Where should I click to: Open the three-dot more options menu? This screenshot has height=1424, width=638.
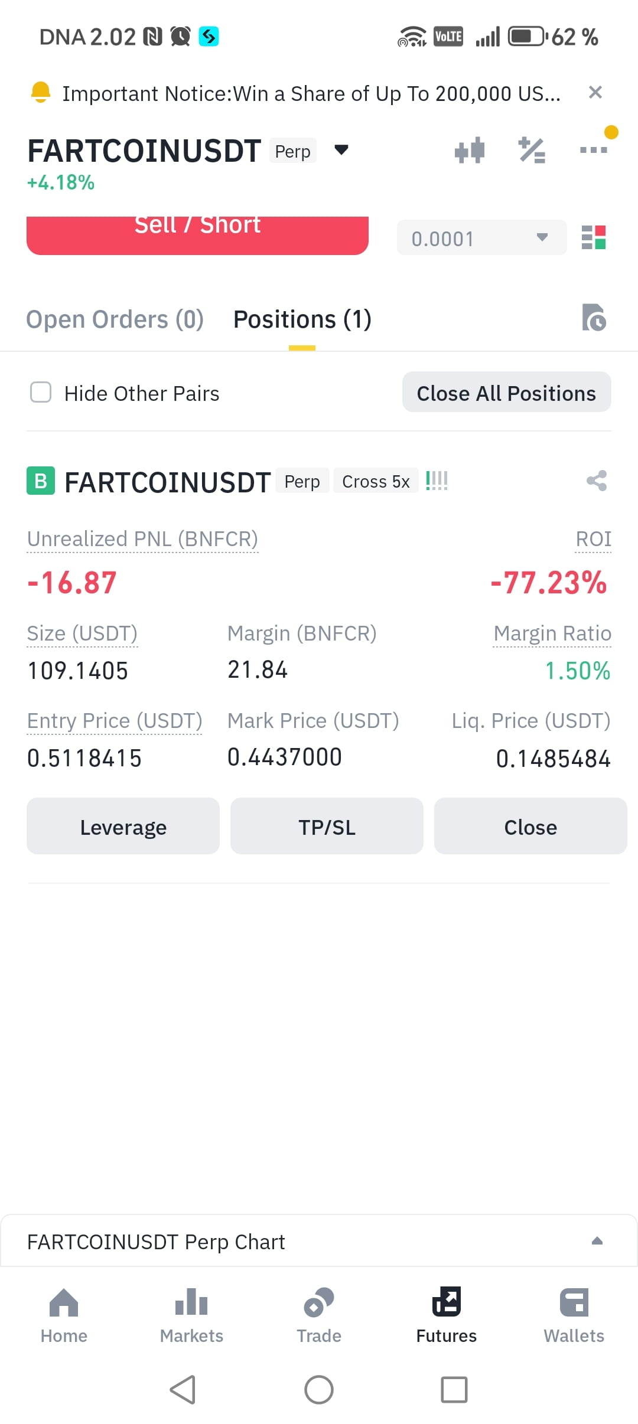click(594, 150)
